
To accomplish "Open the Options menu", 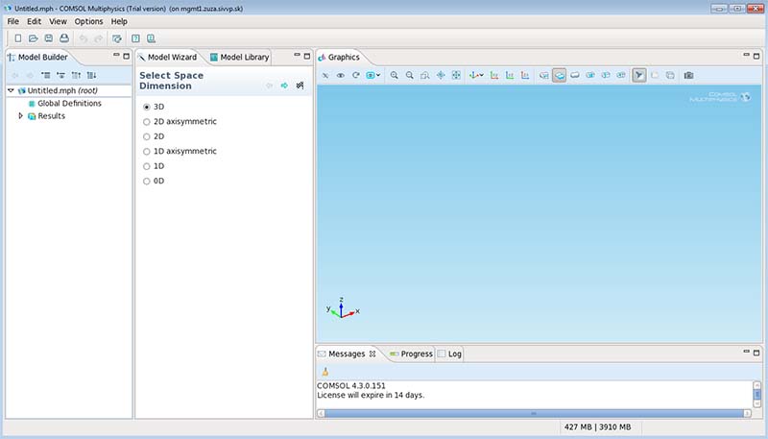I will coord(88,21).
